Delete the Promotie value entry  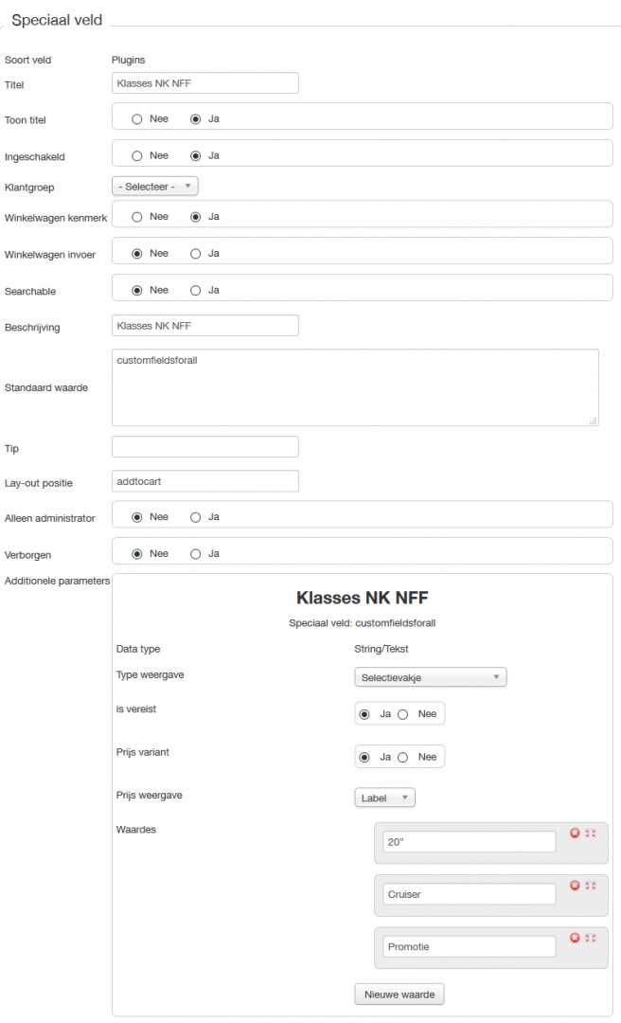[x=575, y=937]
